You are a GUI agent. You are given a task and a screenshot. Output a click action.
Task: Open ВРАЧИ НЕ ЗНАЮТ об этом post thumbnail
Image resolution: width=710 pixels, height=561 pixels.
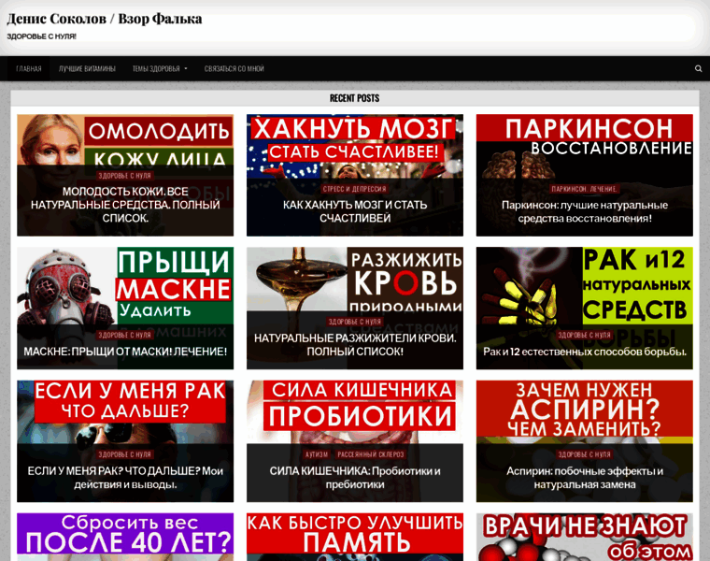pos(585,537)
